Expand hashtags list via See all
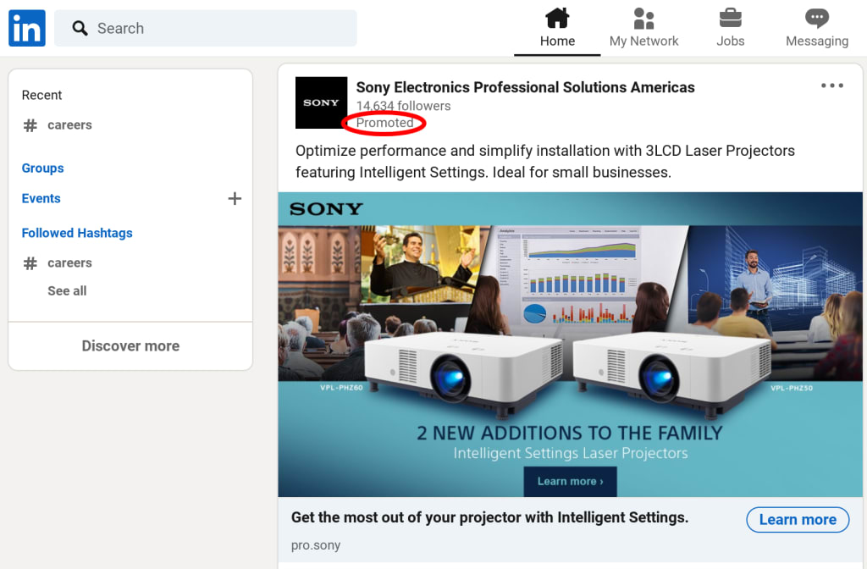 [67, 291]
